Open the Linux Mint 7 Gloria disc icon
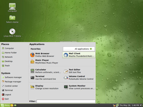The width and height of the screenshot is (143, 107). tap(12, 33)
